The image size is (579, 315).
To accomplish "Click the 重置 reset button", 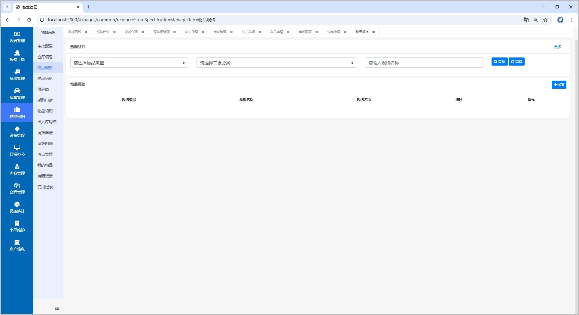I will tap(517, 62).
